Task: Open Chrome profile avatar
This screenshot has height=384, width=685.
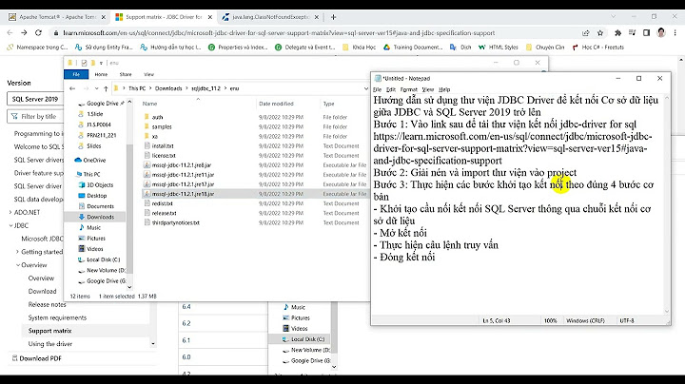Action: (x=661, y=32)
